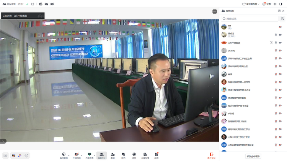
Task: Open the chat bubble icon at bottom left
Action: [5, 156]
